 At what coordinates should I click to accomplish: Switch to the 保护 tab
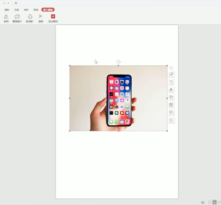pyautogui.click(x=26, y=10)
